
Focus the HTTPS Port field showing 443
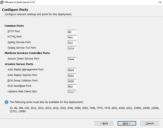click(x=72, y=37)
